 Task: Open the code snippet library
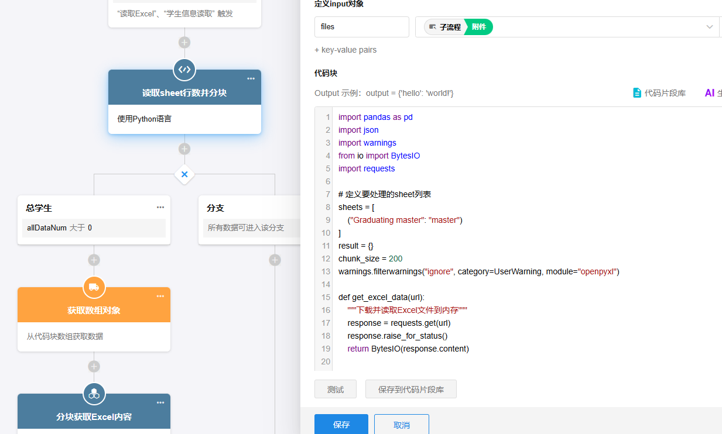(x=659, y=93)
